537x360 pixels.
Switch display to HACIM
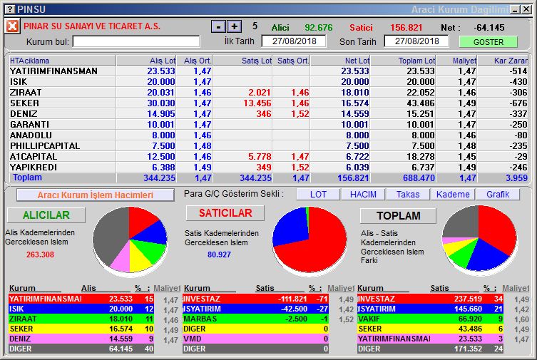pos(363,195)
